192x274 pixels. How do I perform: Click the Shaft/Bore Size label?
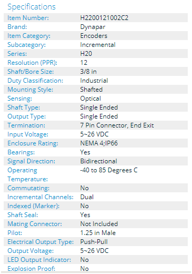point(31,72)
